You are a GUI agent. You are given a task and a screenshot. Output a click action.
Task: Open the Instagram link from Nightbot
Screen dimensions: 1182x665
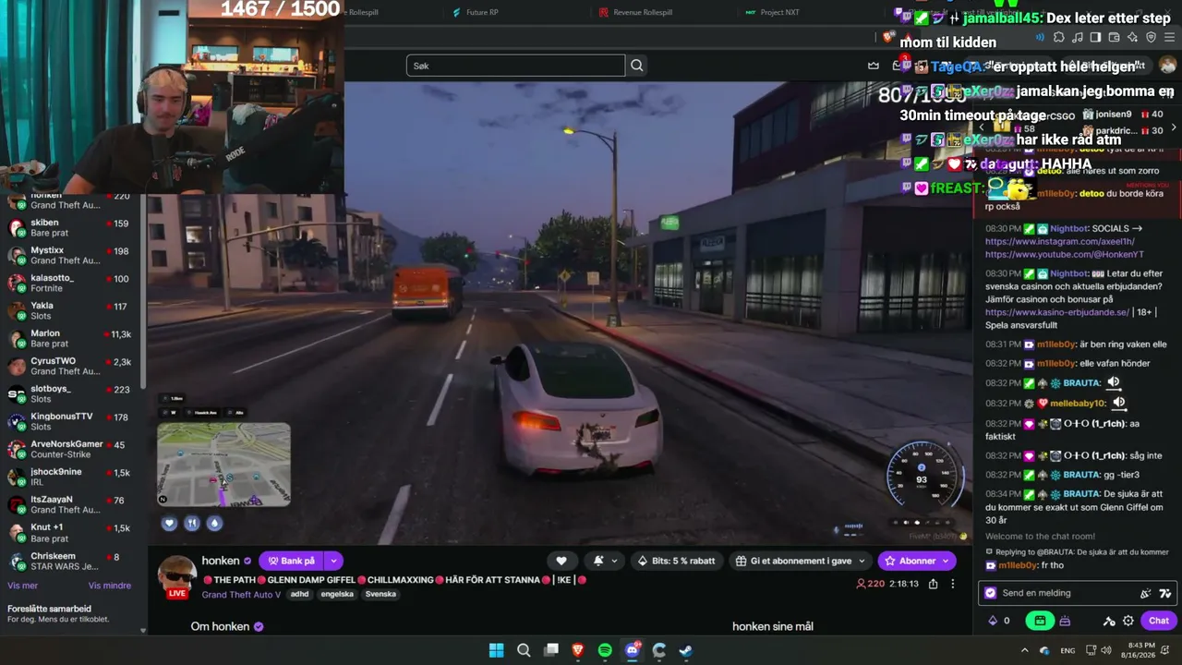1059,242
